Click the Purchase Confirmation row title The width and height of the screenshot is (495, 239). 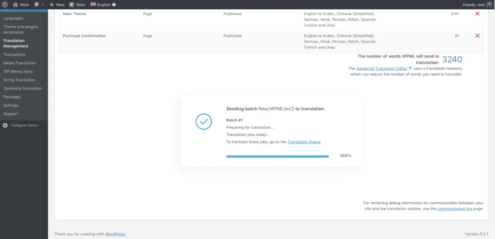click(84, 36)
